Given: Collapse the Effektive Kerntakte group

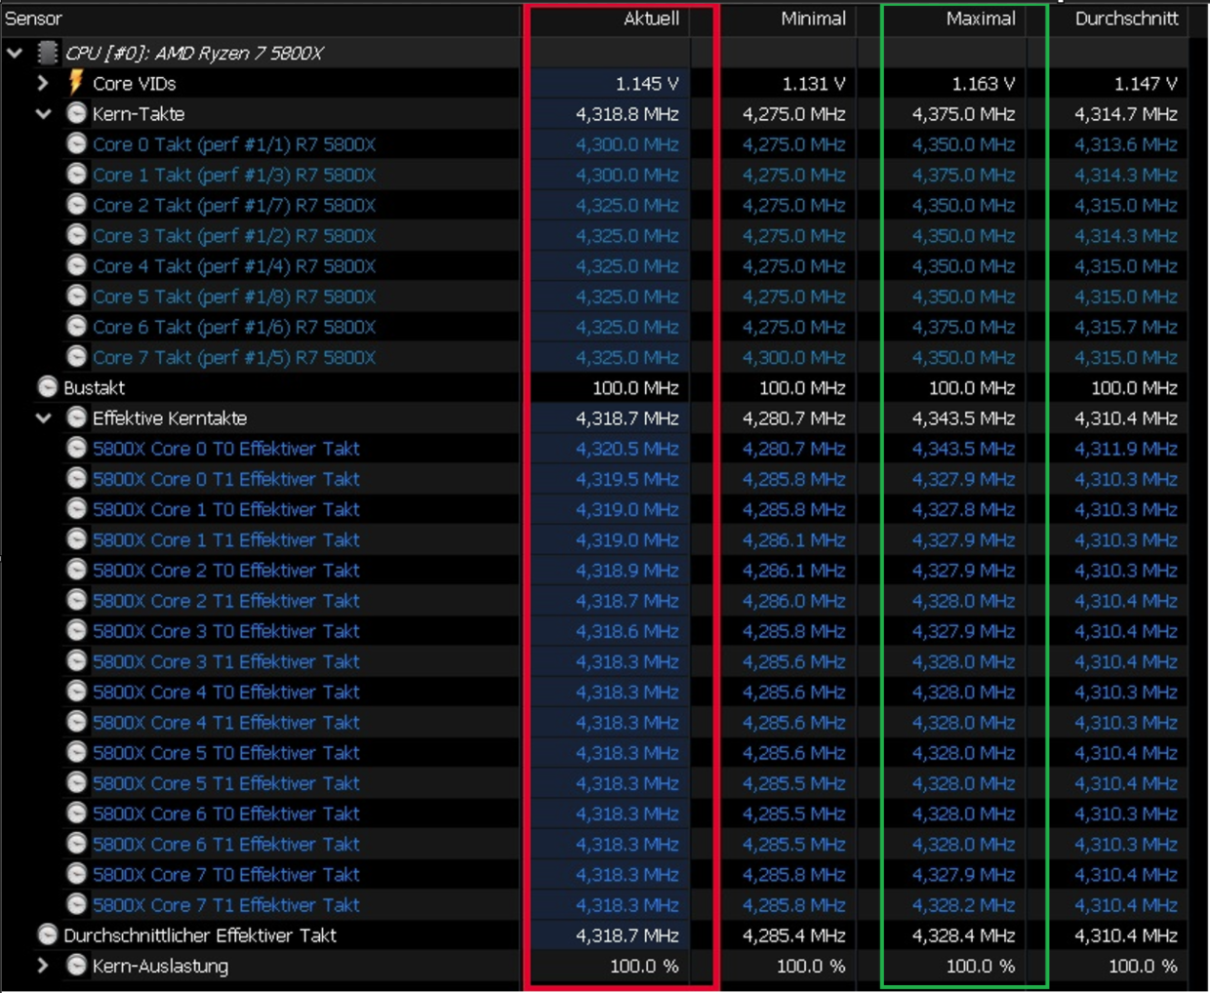Looking at the screenshot, I should tap(43, 417).
